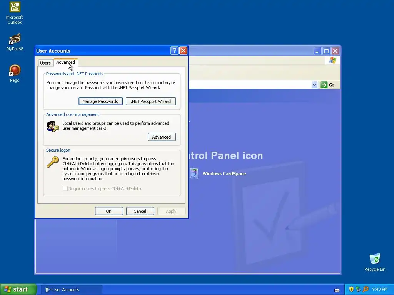The width and height of the screenshot is (394, 295).
Task: Open Microsoft Outlook desktop shortcut
Action: click(x=15, y=13)
